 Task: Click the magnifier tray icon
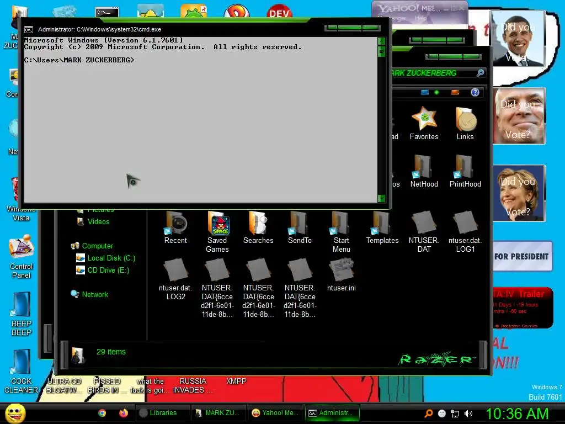tap(428, 414)
